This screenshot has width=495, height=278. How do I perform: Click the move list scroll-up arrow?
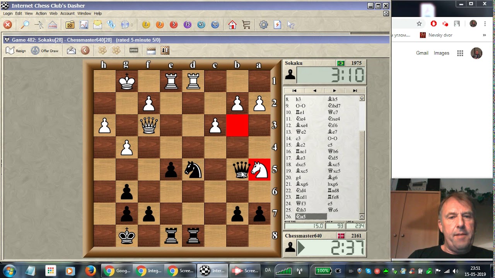click(362, 98)
